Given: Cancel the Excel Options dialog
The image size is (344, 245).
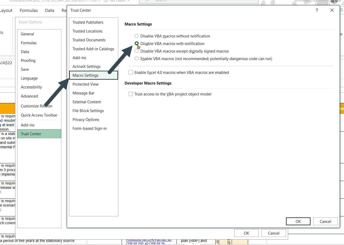Looking at the screenshot, I should point(274,233).
